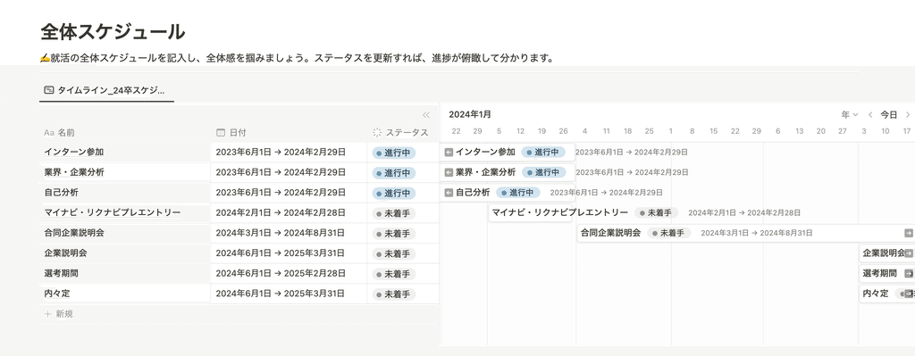
Task: Open the 自己分析 name cell
Action: [x=125, y=192]
